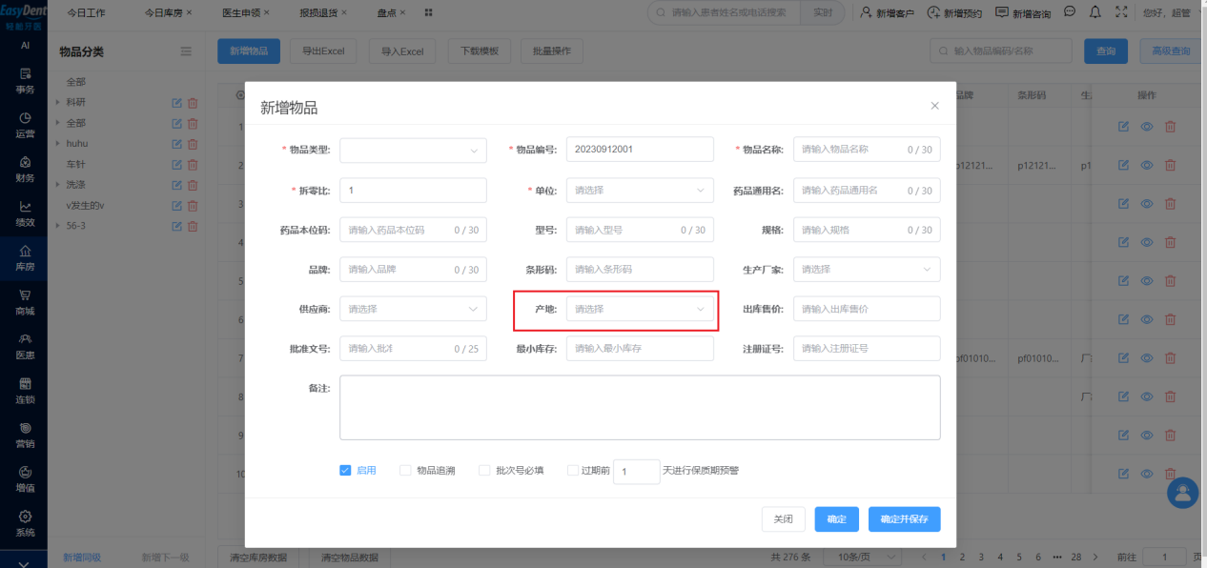Click the 确定并保存 button
This screenshot has height=568, width=1207.
tap(905, 519)
